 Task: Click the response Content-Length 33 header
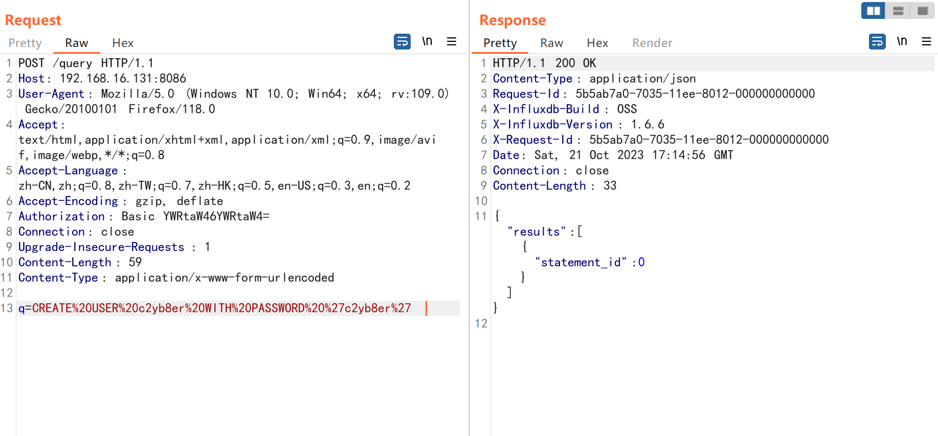tap(554, 186)
